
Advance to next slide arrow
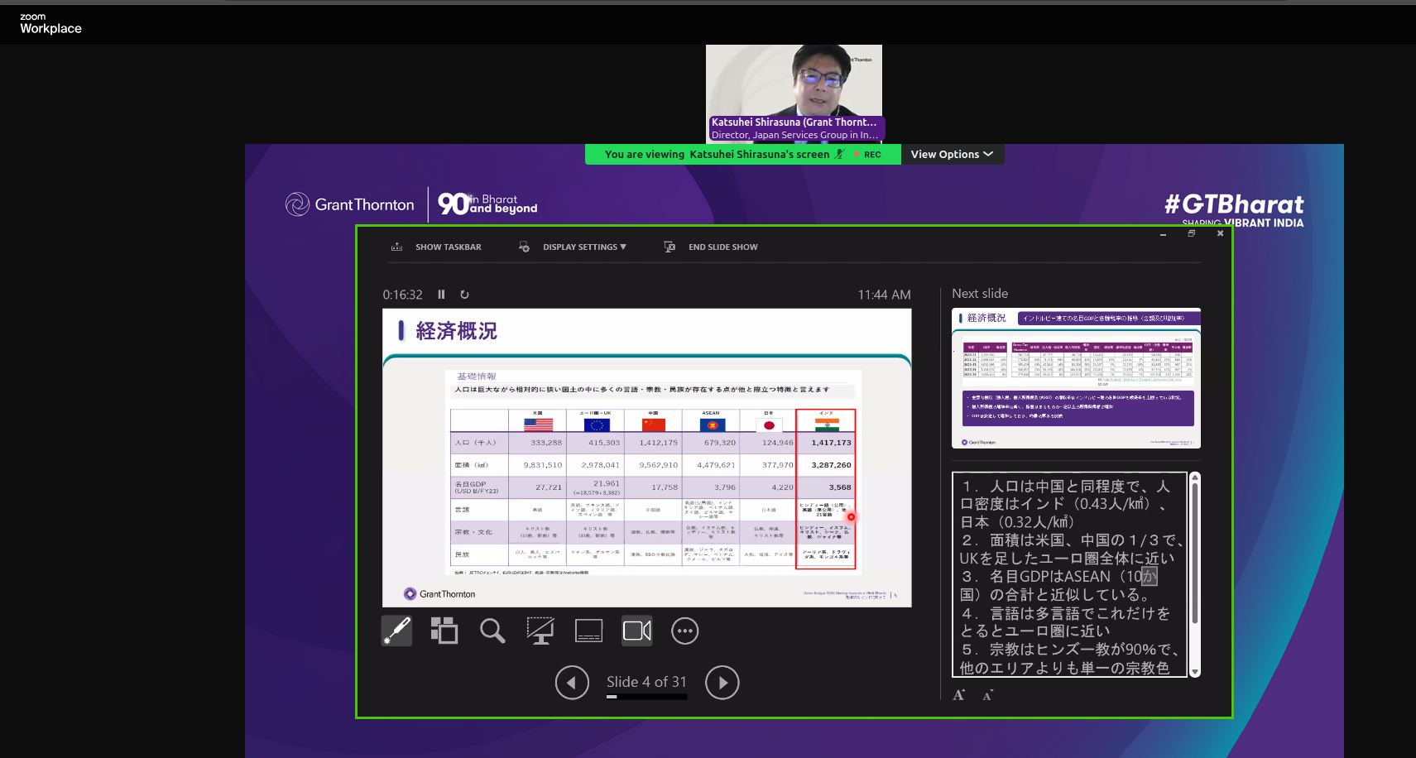point(722,683)
